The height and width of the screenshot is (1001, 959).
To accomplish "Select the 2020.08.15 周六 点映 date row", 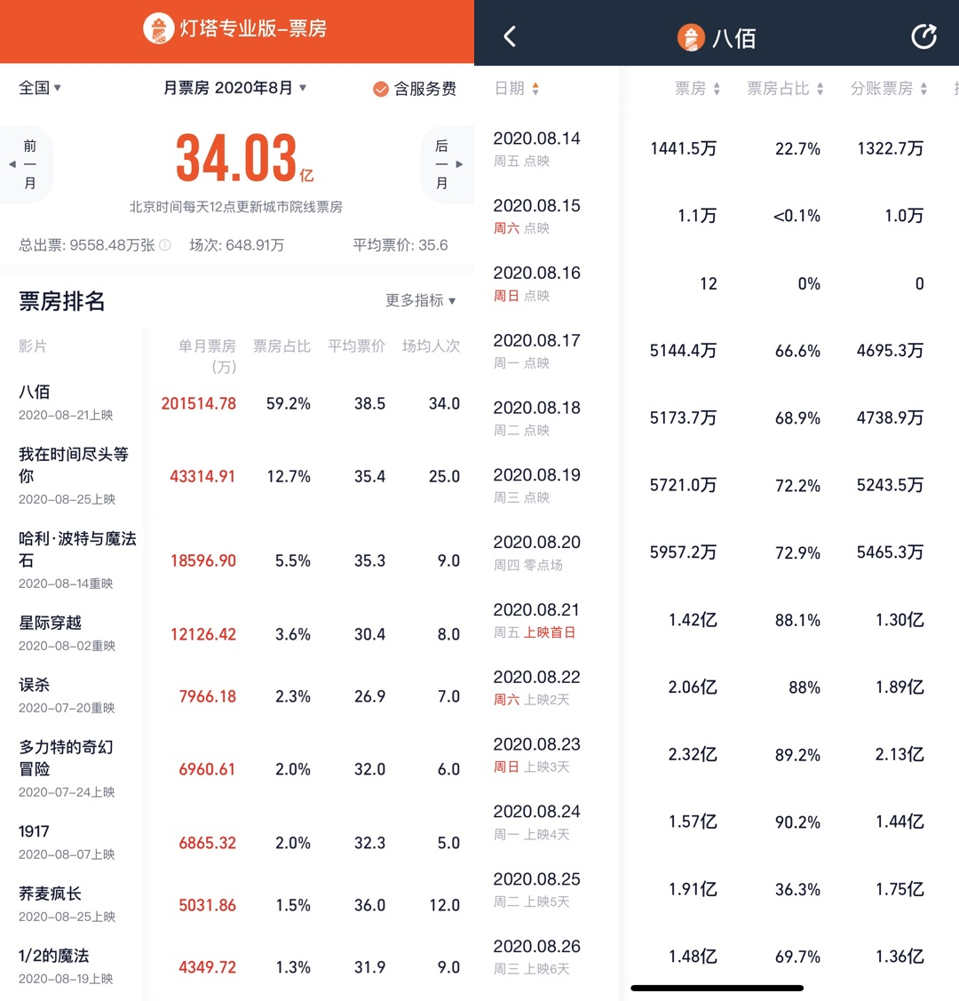I will click(717, 216).
